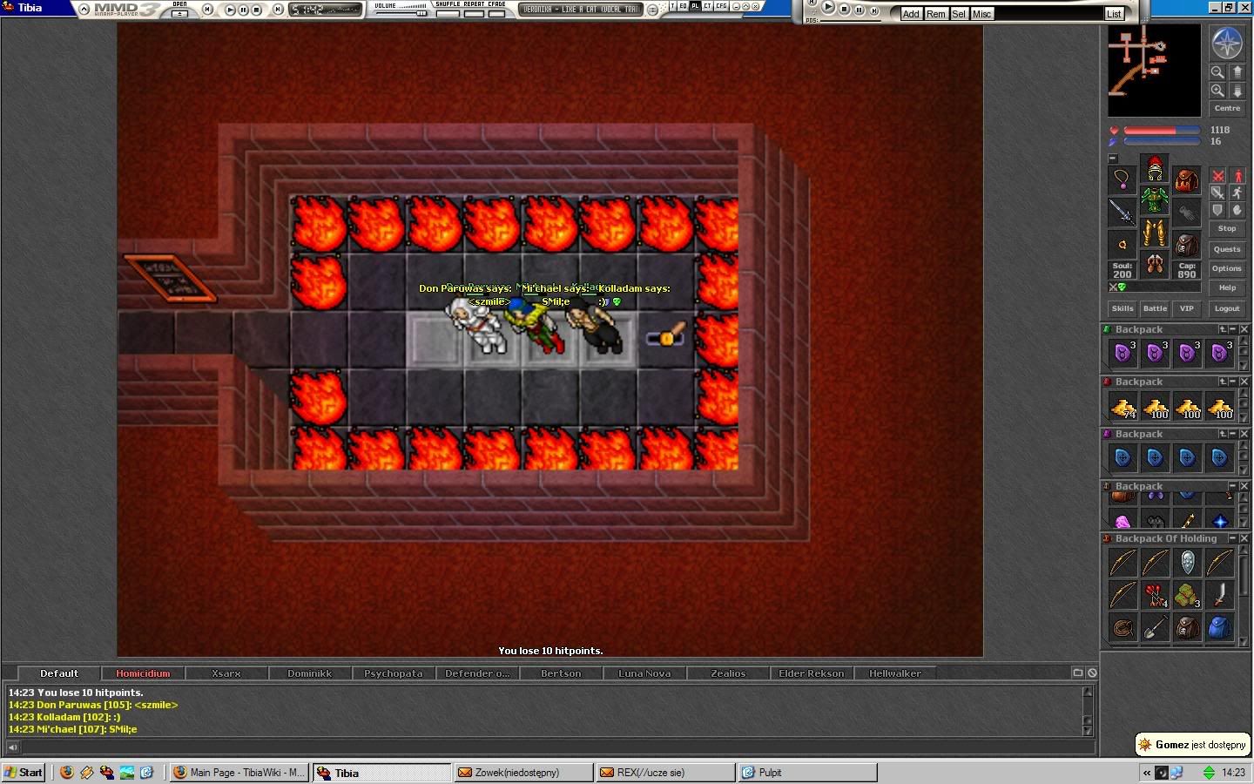Toggle secure mode hand icon
The height and width of the screenshot is (784, 1254).
(x=1237, y=211)
